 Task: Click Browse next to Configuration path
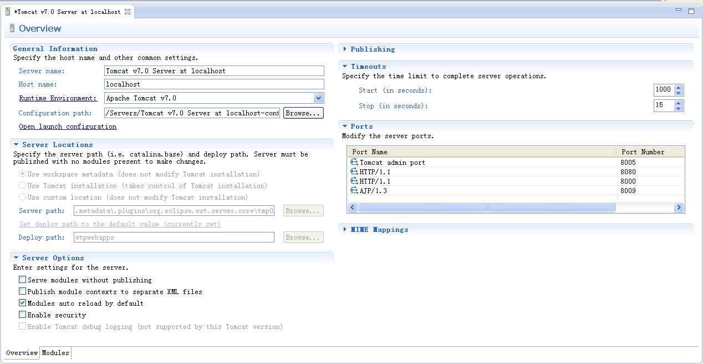click(x=303, y=113)
